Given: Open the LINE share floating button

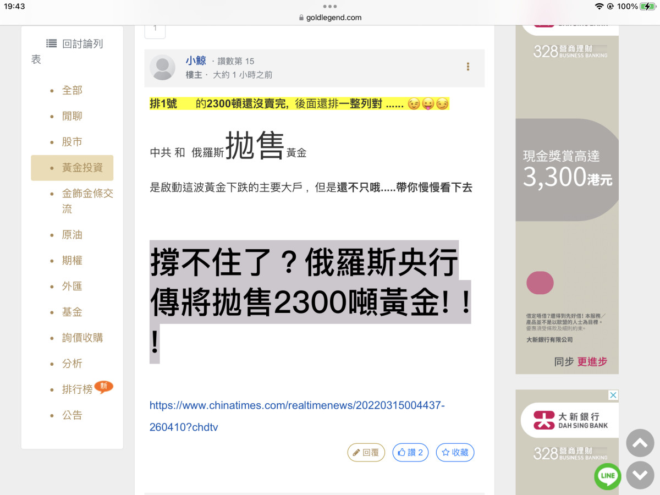Looking at the screenshot, I should pyautogui.click(x=608, y=476).
